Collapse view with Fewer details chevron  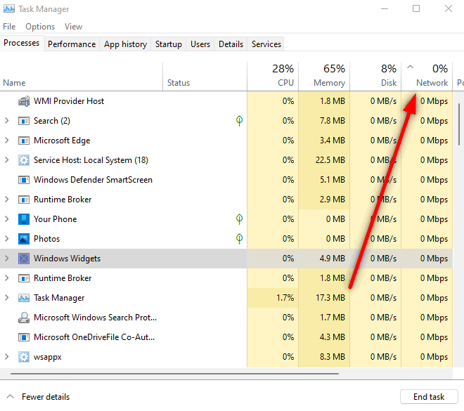point(10,396)
